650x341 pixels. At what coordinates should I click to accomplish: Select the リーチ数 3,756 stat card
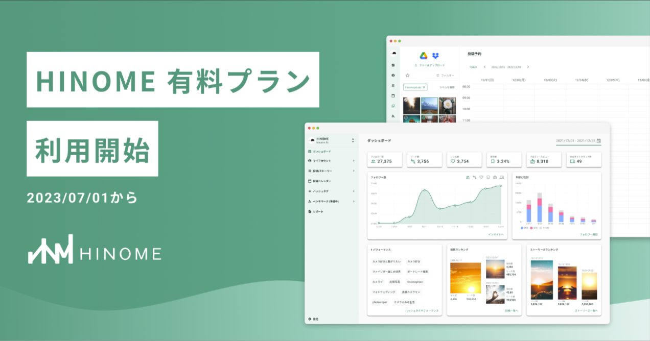click(425, 159)
